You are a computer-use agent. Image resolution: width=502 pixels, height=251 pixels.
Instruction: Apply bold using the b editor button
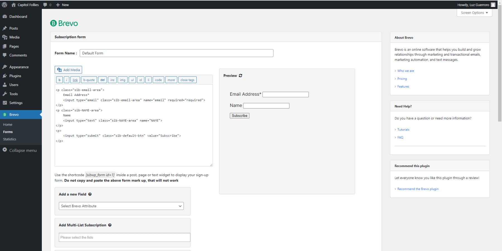point(59,80)
